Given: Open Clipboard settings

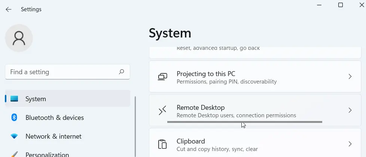Looking at the screenshot, I should click(x=255, y=142).
